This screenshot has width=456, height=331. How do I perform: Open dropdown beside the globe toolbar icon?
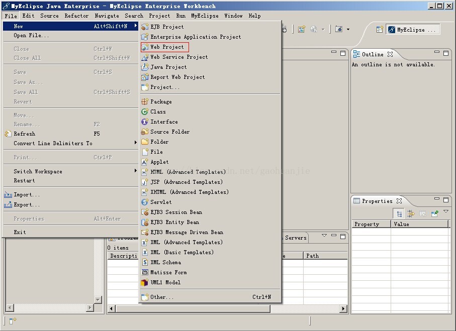tap(323, 29)
